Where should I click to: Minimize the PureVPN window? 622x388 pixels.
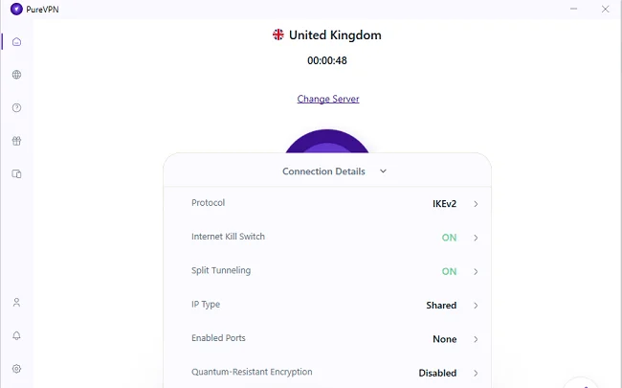(573, 9)
